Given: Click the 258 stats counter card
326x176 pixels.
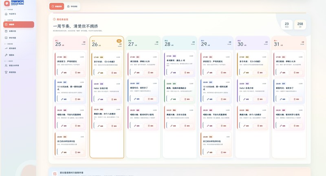Looking at the screenshot, I should coord(300,25).
